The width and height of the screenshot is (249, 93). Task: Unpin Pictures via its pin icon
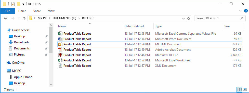46,55
